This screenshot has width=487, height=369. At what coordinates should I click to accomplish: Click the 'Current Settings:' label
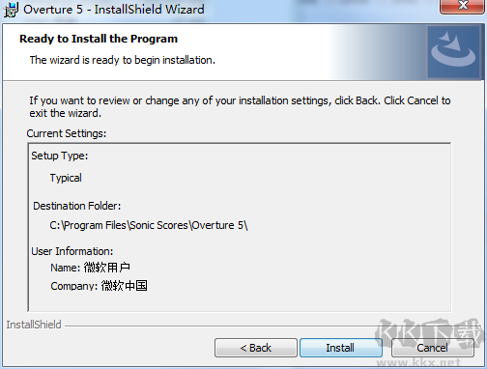coord(67,133)
